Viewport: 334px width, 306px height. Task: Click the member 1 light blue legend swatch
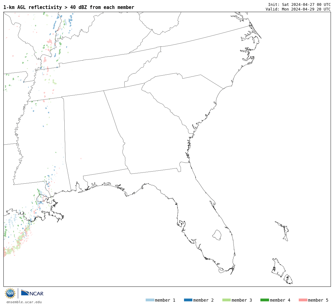[150, 300]
